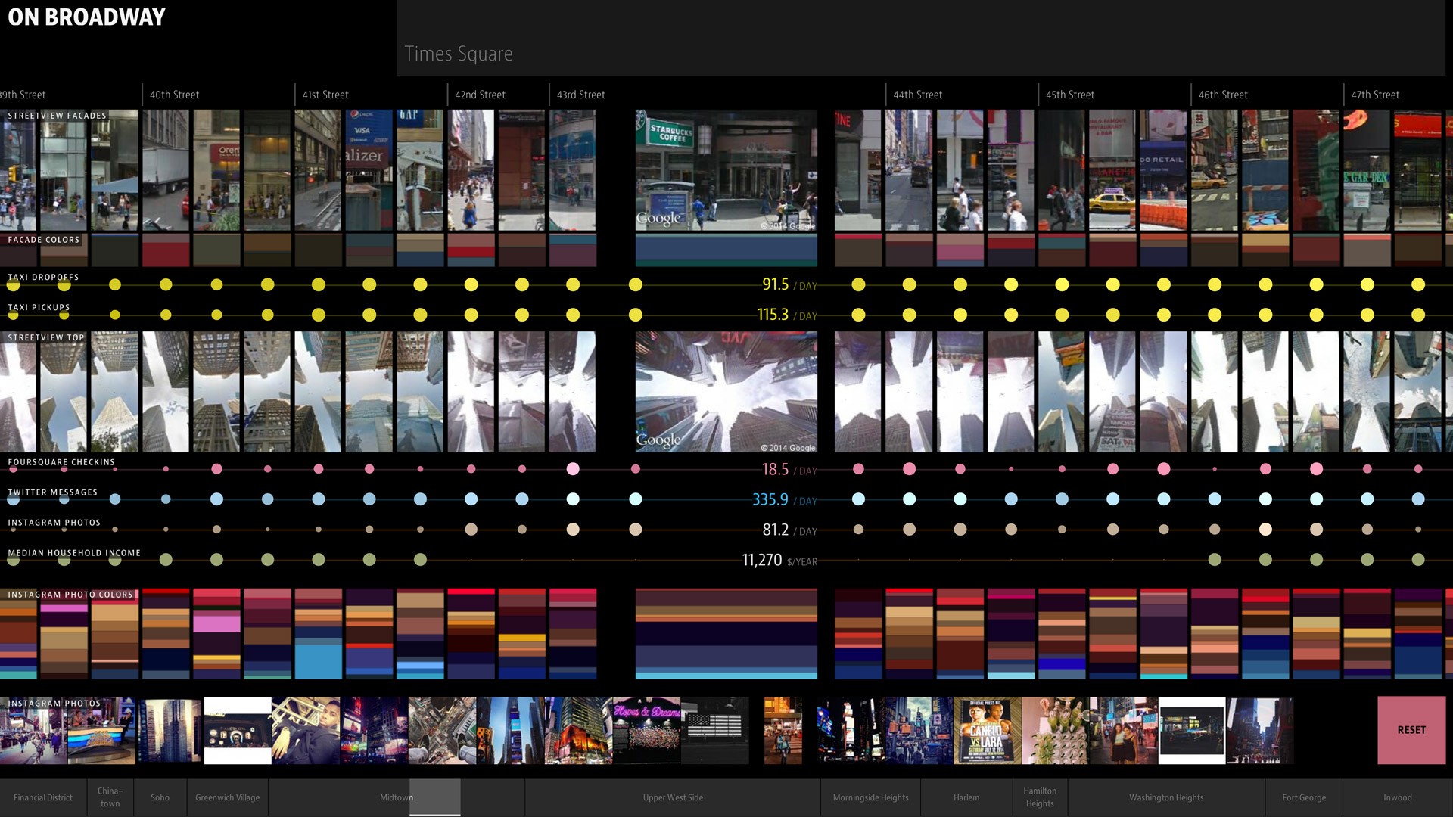Go to the Financial District section

43,797
